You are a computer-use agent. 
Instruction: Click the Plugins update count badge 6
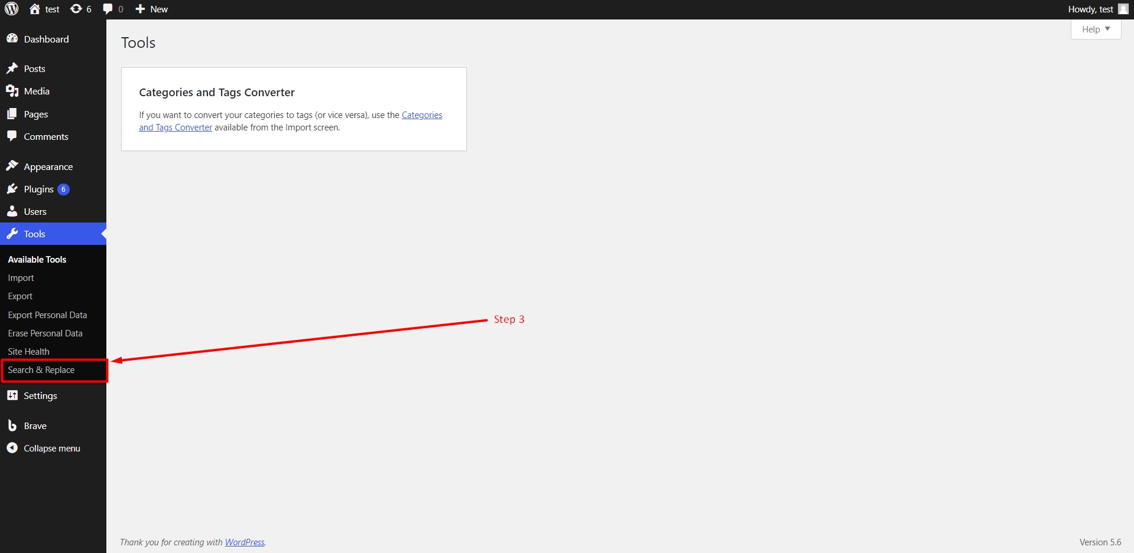click(x=63, y=189)
